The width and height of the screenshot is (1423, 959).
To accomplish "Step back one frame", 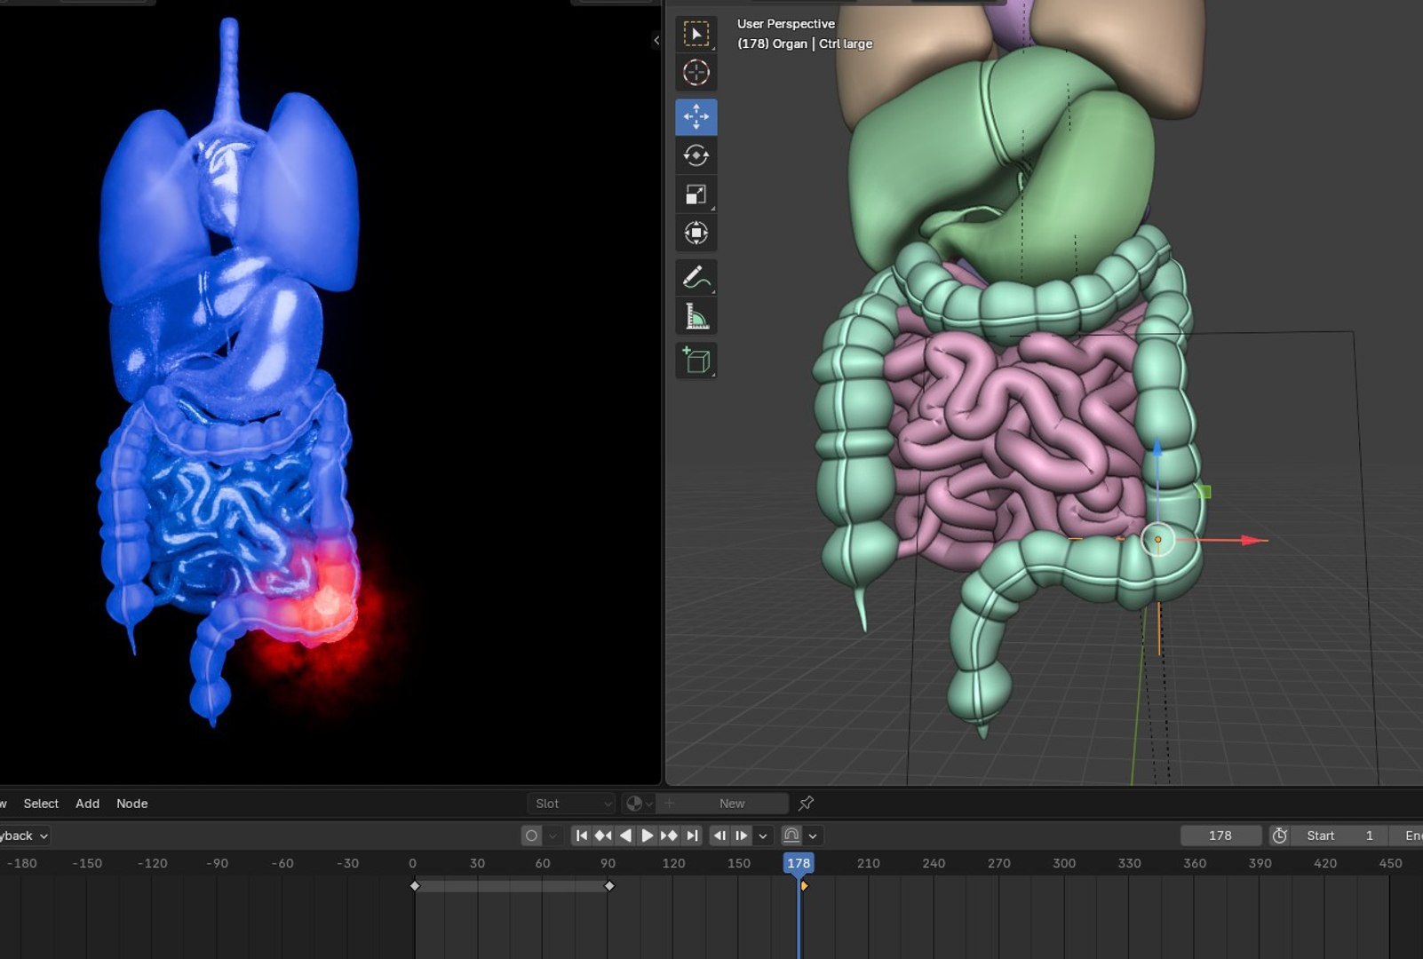I will (x=719, y=836).
